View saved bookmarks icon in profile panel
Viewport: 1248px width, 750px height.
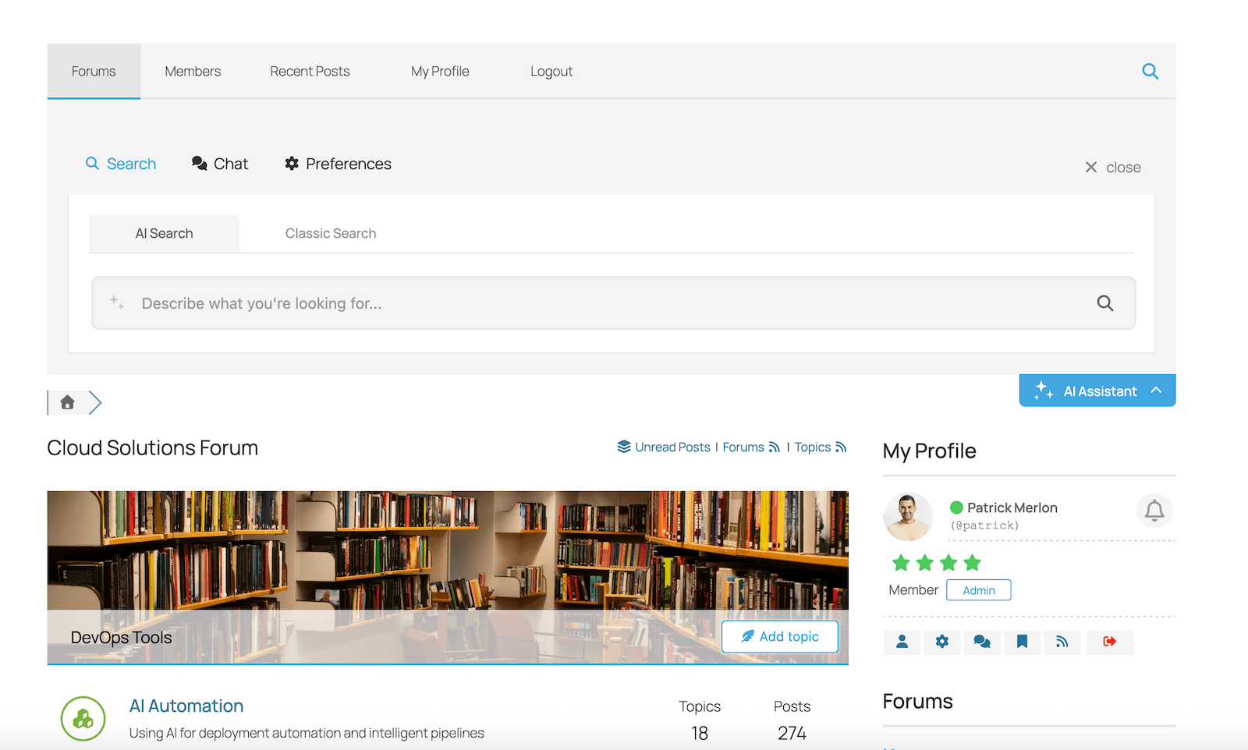(1022, 642)
